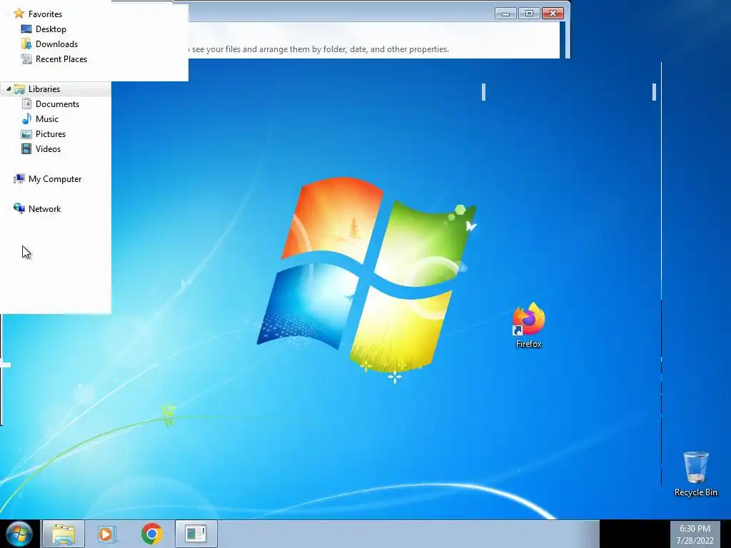Viewport: 731px width, 548px height.
Task: Click the Recent Places icon
Action: coord(26,59)
